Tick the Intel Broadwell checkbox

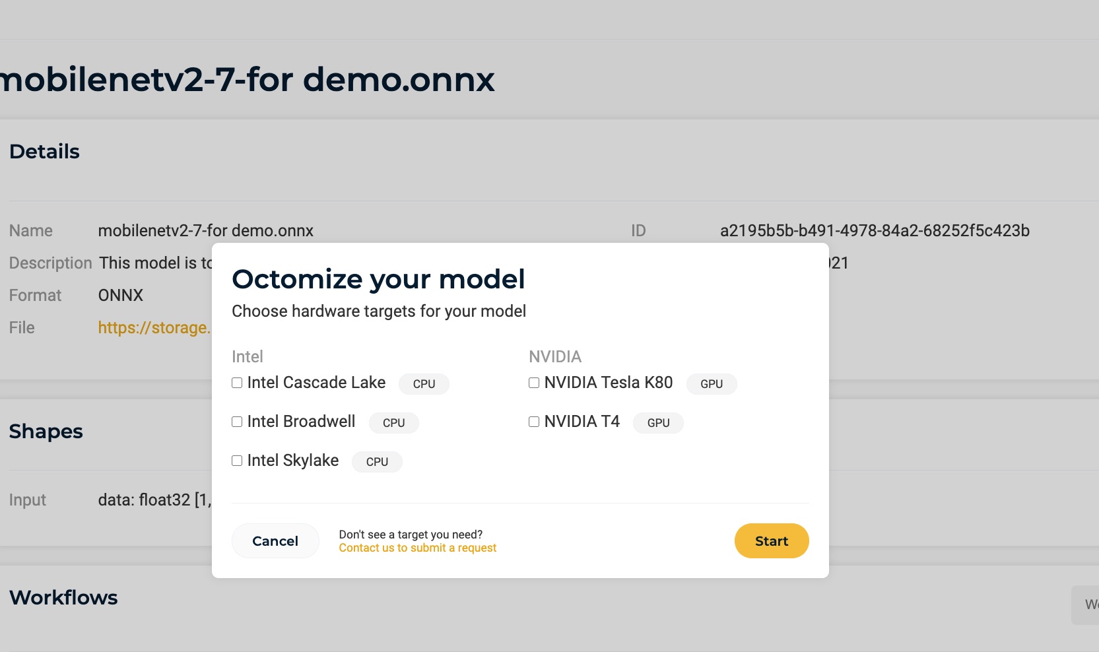[x=237, y=422]
